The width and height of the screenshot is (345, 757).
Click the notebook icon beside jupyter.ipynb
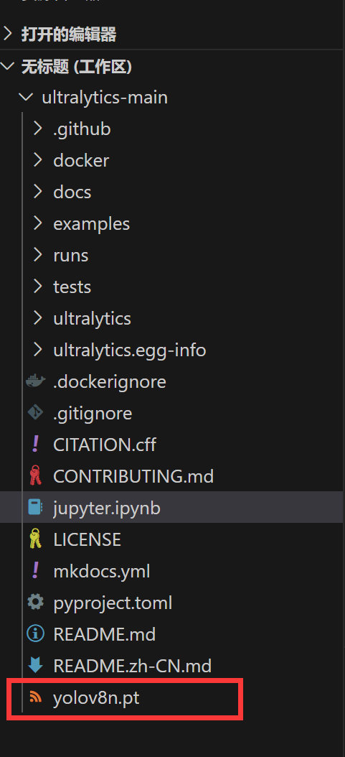[36, 507]
